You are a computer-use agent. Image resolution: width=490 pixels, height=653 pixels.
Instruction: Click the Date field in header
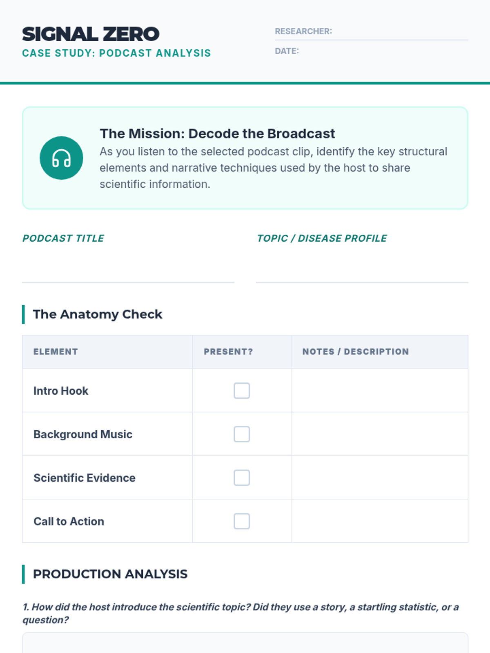point(383,51)
